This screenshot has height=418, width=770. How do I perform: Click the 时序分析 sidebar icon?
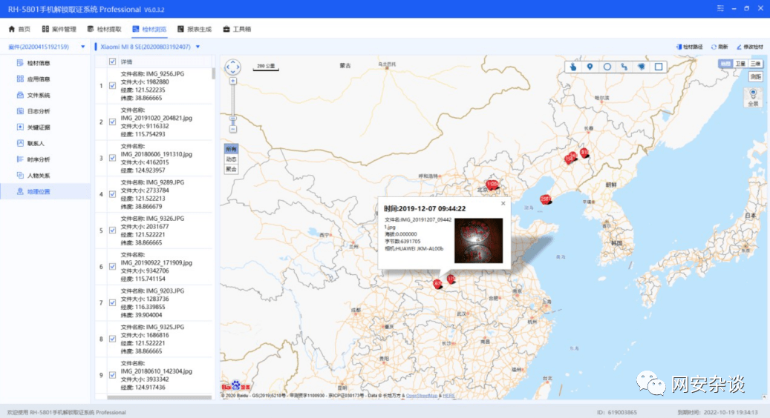[20, 159]
